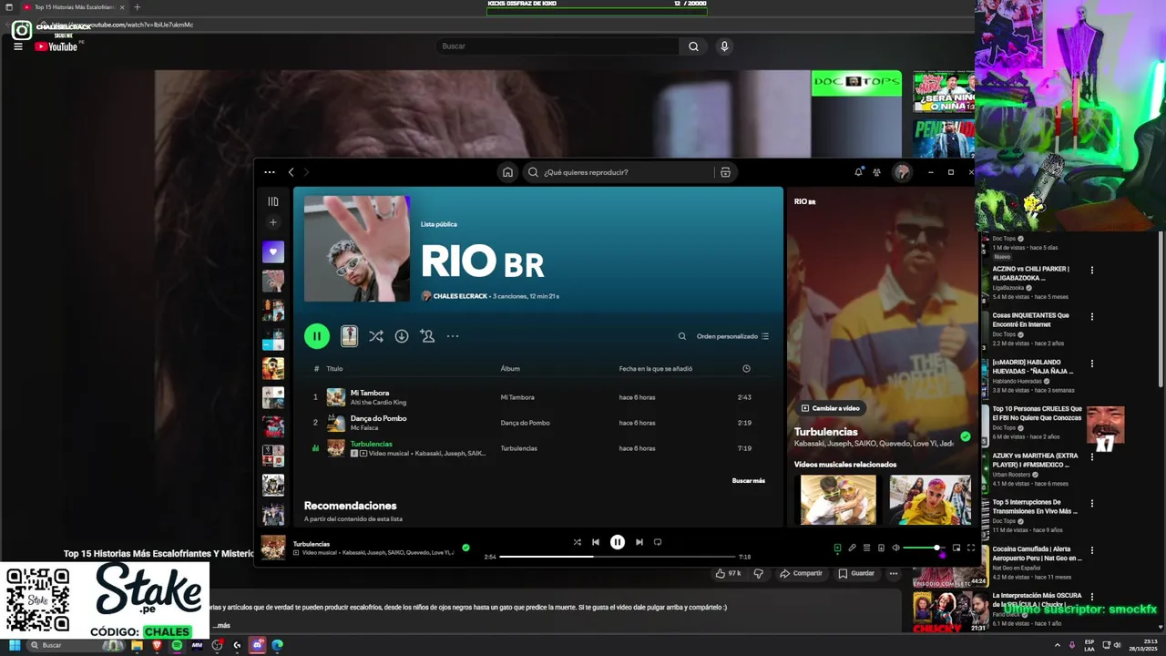Click Compartir under the YouTube video
1166x656 pixels.
pos(801,573)
